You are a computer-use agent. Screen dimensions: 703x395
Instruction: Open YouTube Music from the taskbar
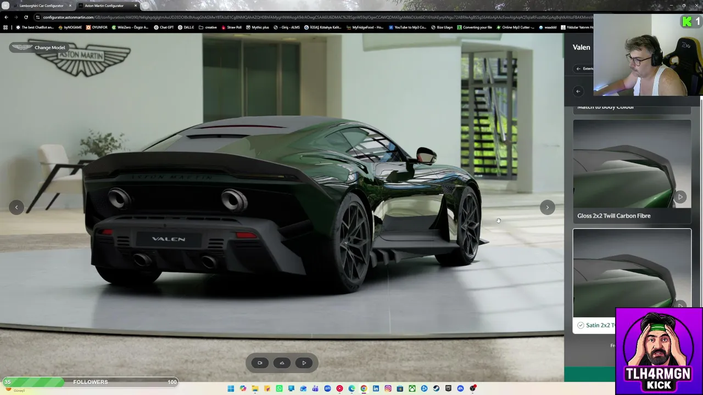tap(339, 388)
